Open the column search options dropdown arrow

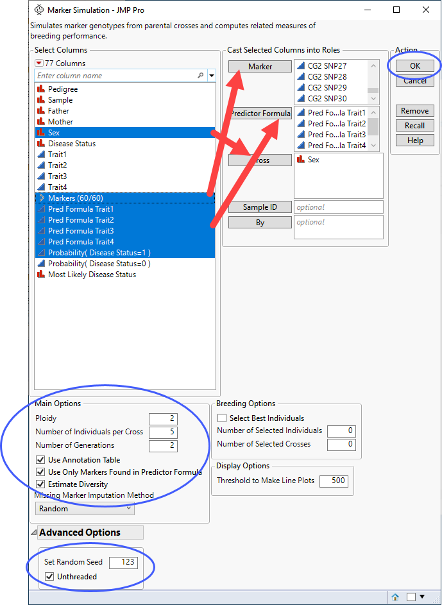[x=211, y=76]
